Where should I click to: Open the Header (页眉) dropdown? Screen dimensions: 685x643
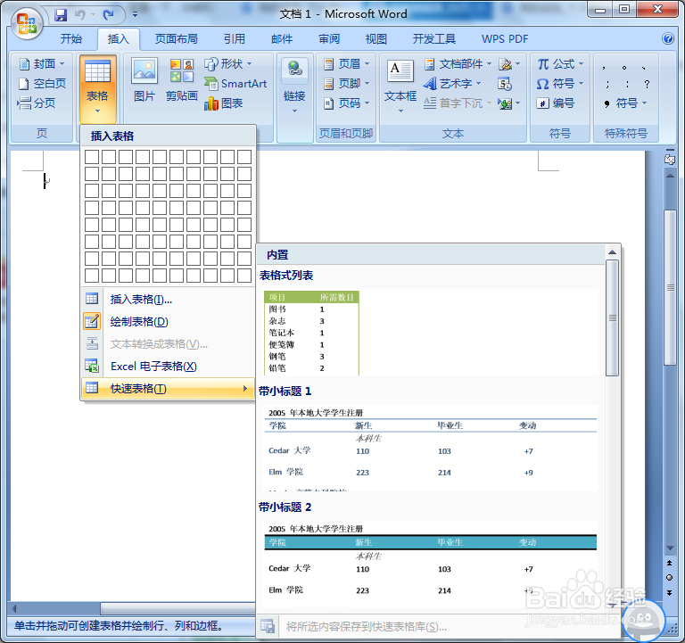tap(347, 64)
